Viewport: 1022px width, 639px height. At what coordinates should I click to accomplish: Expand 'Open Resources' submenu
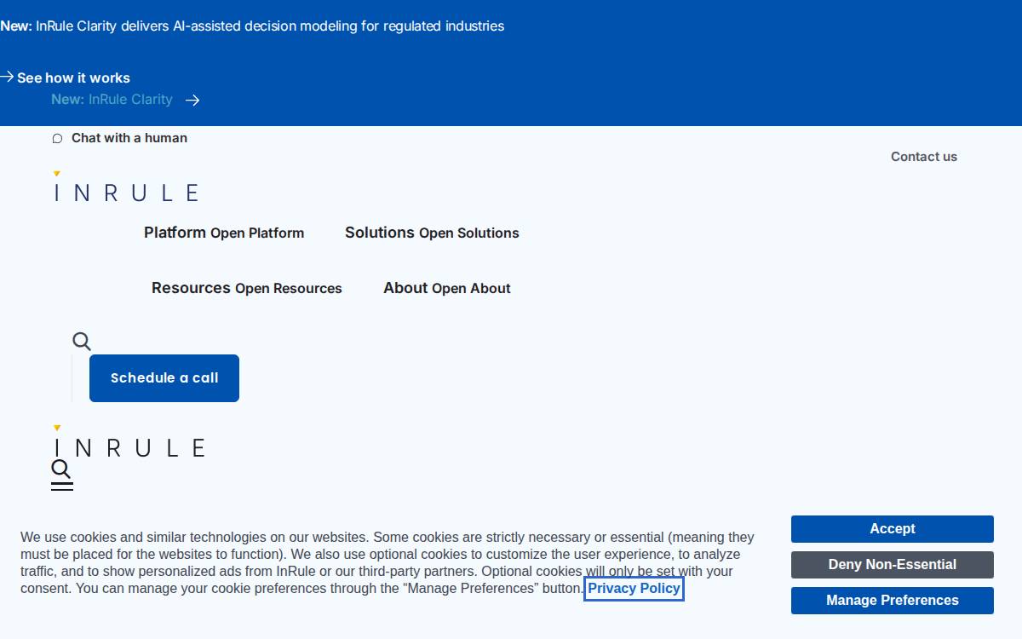[x=289, y=289]
